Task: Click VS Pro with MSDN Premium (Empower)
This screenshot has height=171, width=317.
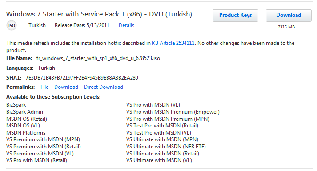Action: [173, 112]
